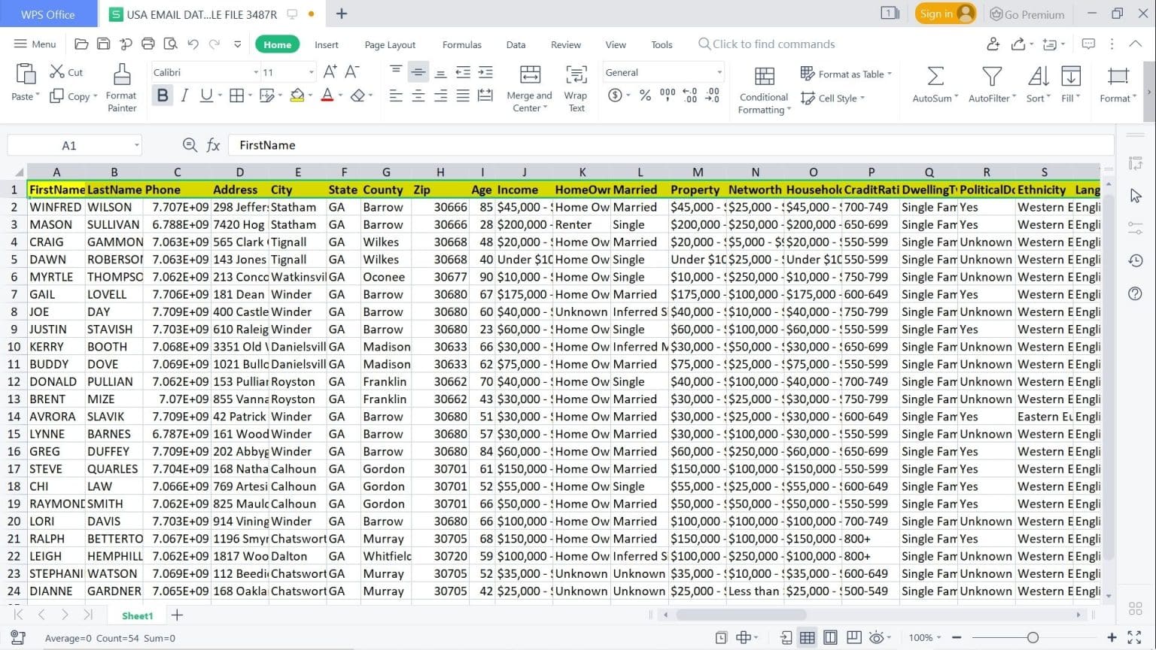
Task: Apply the yellow fill color swatch
Action: point(297,96)
